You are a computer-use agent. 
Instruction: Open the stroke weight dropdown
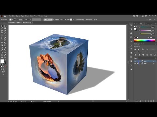(30, 19)
